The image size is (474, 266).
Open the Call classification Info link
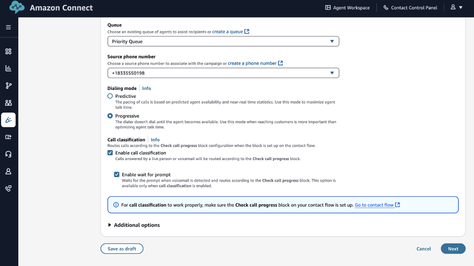tap(155, 139)
